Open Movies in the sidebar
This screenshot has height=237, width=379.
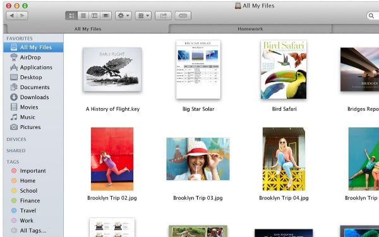(x=33, y=107)
